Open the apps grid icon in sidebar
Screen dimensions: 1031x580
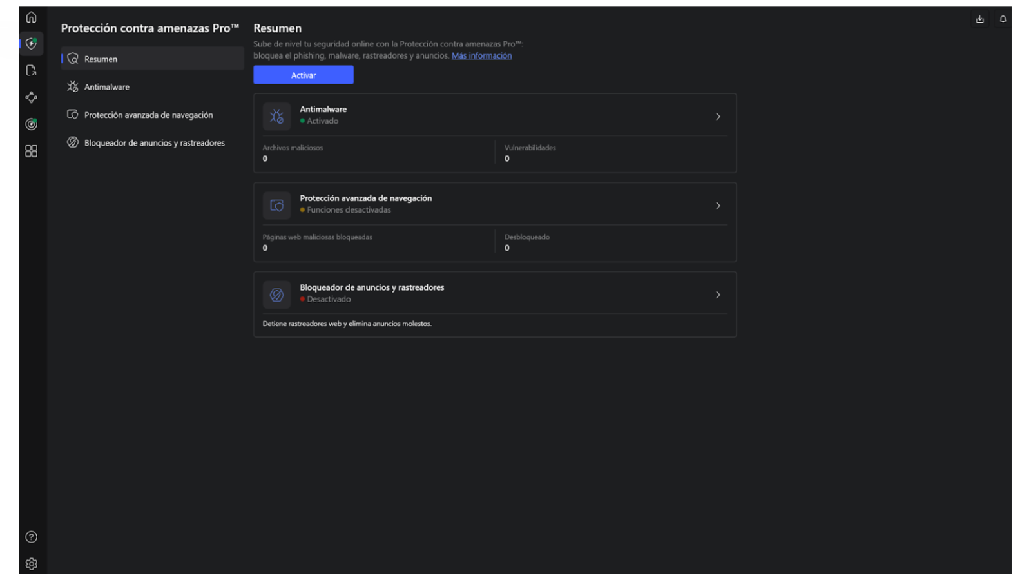pyautogui.click(x=30, y=151)
